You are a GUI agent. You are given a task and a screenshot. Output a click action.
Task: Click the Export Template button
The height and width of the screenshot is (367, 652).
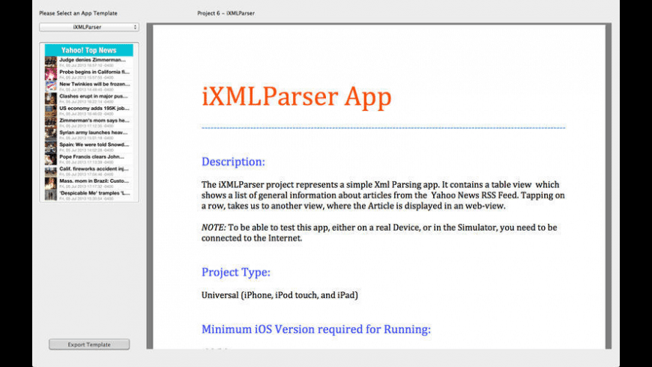point(89,344)
